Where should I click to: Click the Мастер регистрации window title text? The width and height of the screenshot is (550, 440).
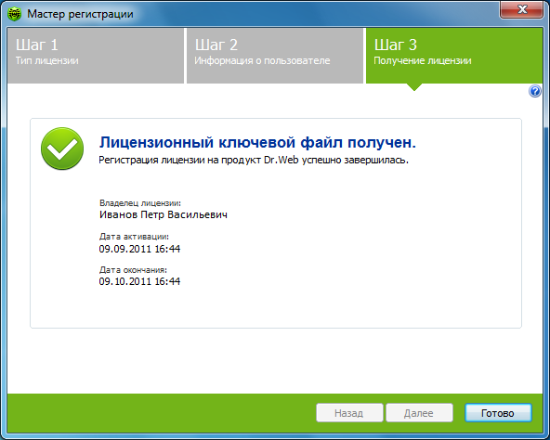click(80, 14)
